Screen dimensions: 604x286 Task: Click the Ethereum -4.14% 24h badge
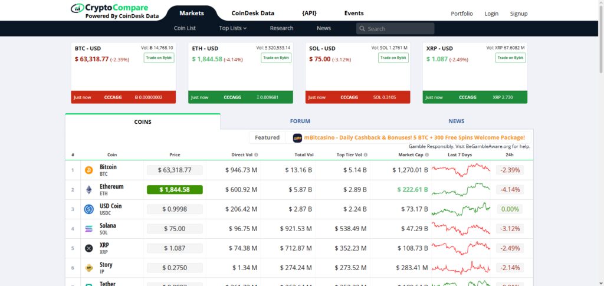(510, 190)
